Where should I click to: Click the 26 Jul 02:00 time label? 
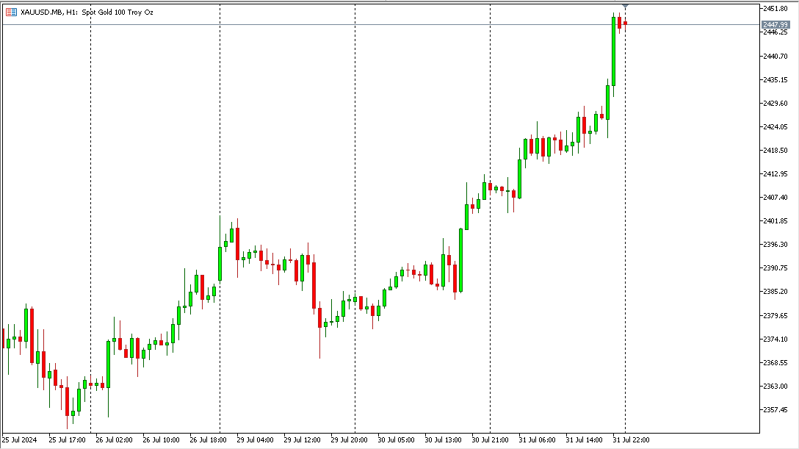coord(114,440)
